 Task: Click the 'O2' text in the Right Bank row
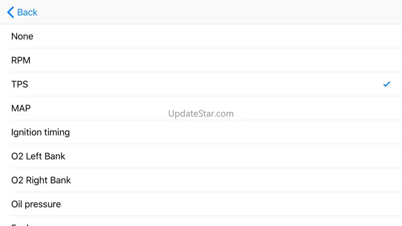pyautogui.click(x=17, y=180)
